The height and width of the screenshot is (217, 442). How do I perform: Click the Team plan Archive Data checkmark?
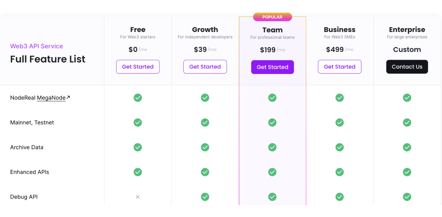(x=272, y=147)
